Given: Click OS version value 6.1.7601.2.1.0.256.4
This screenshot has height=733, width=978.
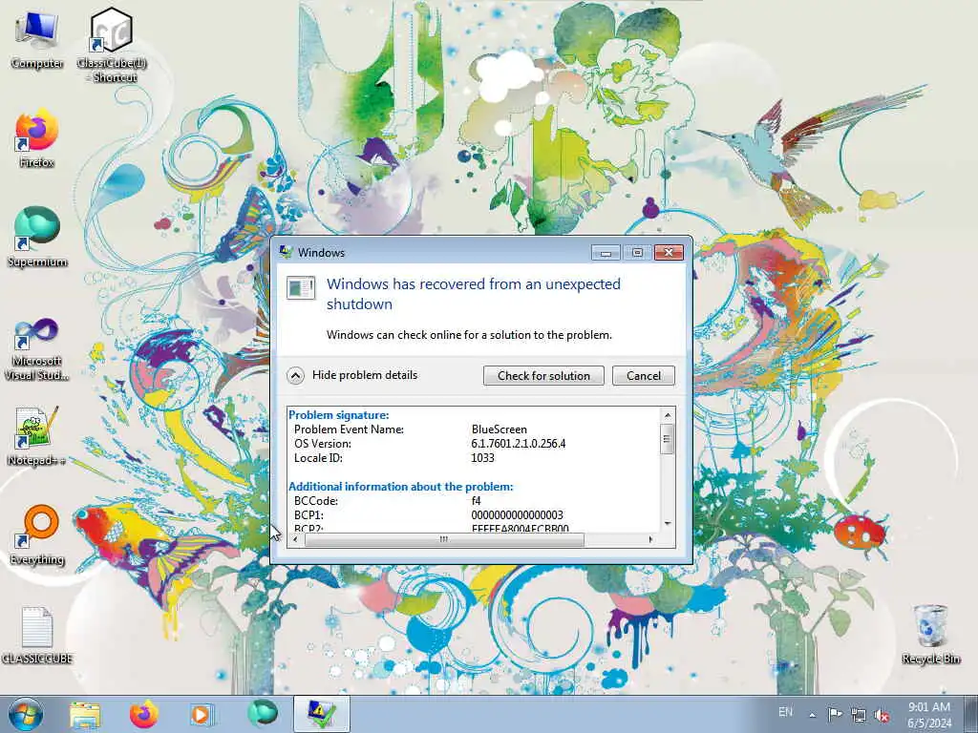Looking at the screenshot, I should (519, 444).
